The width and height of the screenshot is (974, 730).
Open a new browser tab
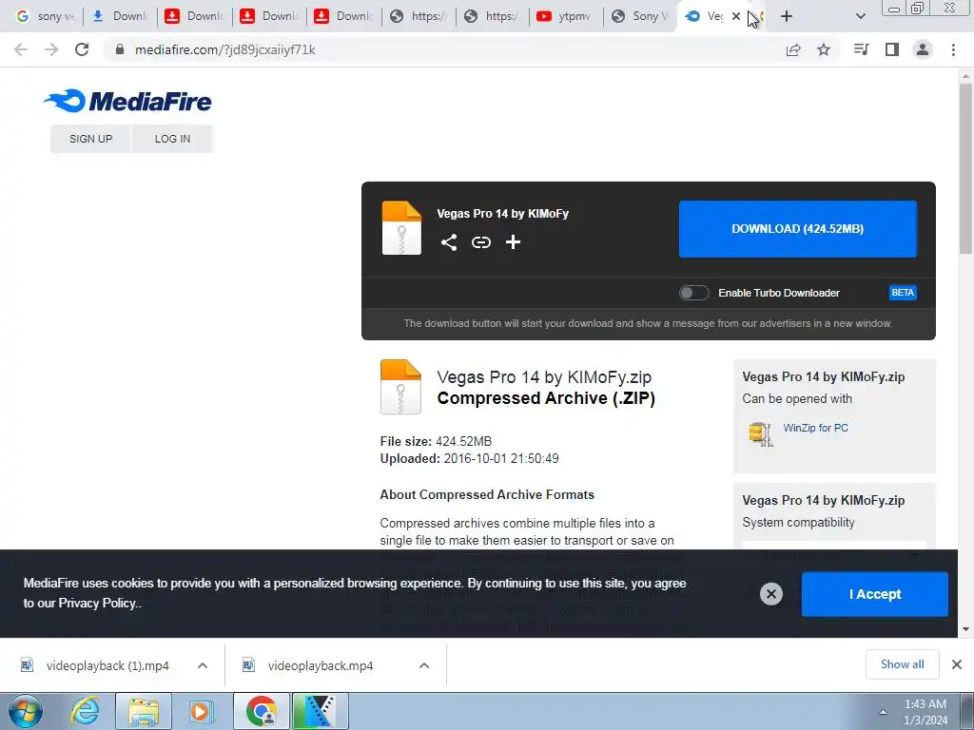787,16
